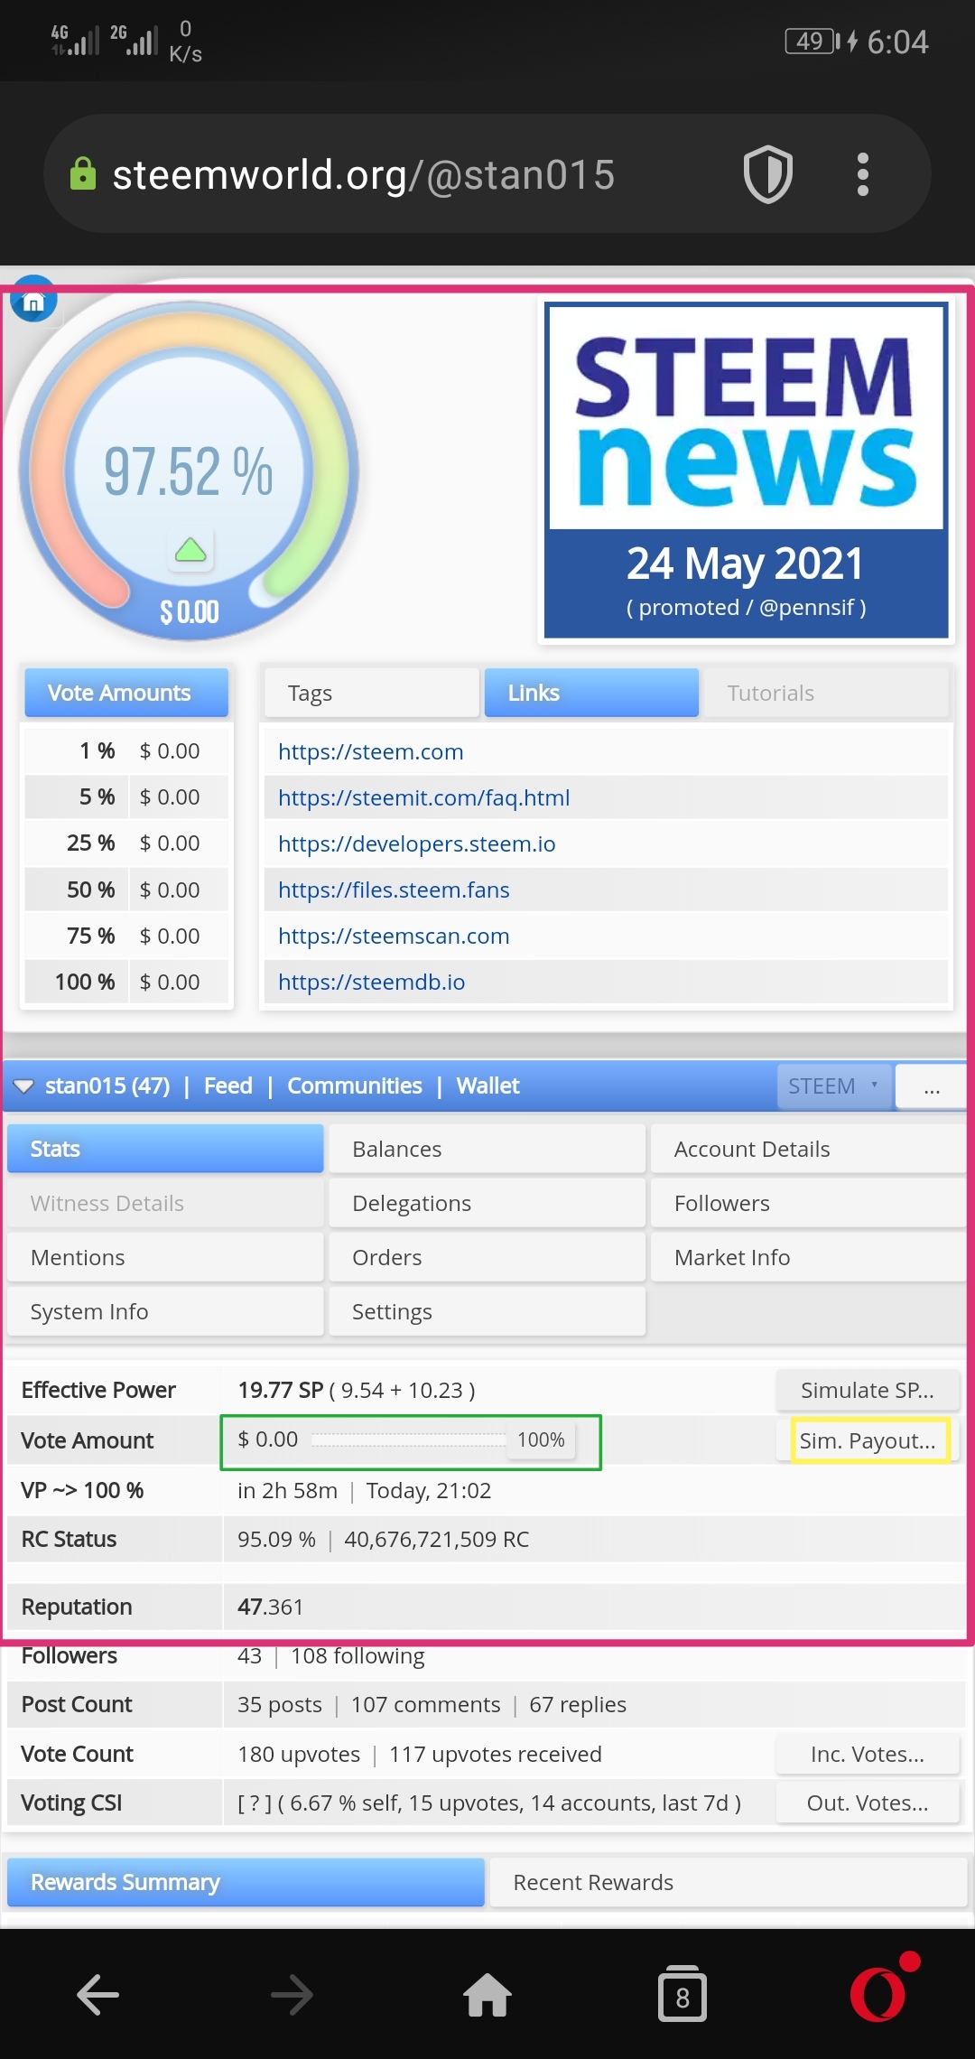975x2059 pixels.
Task: Click the 97.52 % voting power gauge
Action: point(190,470)
